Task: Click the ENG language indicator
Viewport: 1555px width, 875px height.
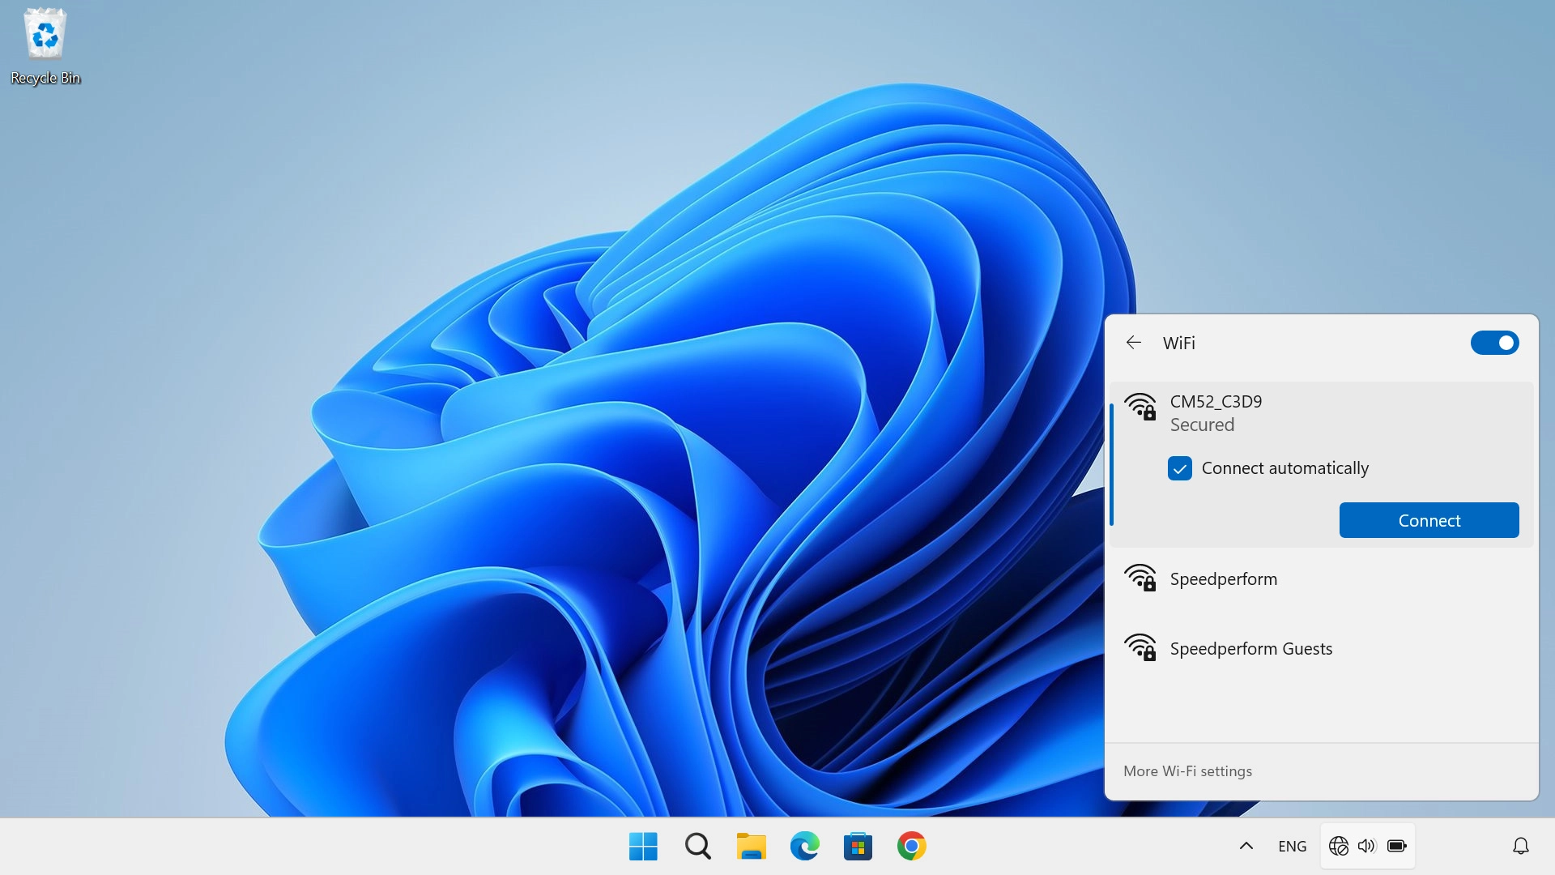Action: click(1292, 847)
